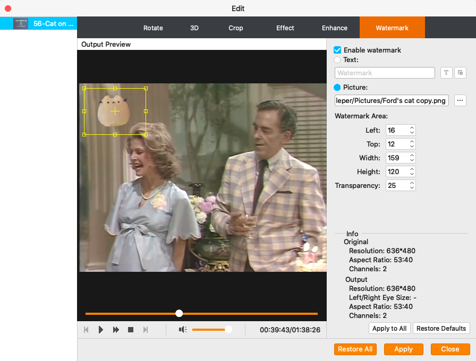Mute the volume speaker icon
Viewport: 476px width, 361px height.
[x=183, y=330]
